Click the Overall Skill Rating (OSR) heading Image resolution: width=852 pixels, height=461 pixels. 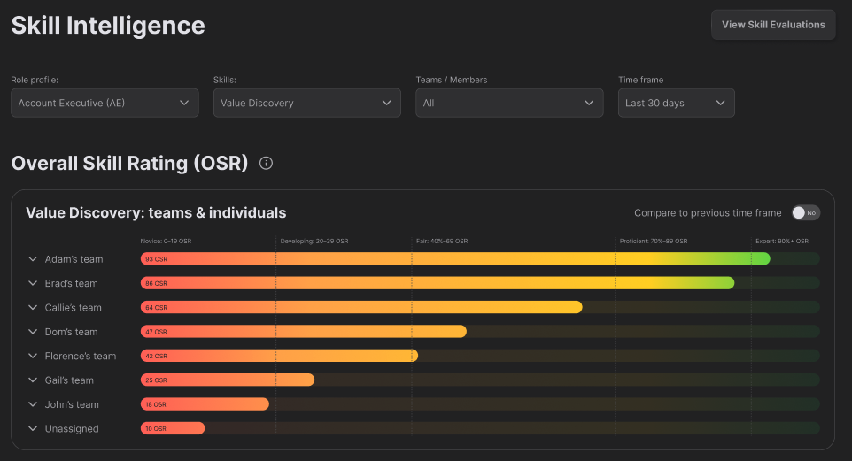pos(129,163)
